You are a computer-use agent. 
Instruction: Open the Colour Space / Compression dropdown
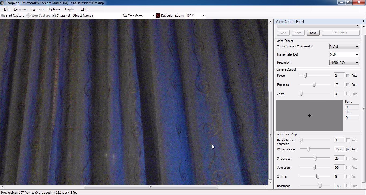point(344,47)
